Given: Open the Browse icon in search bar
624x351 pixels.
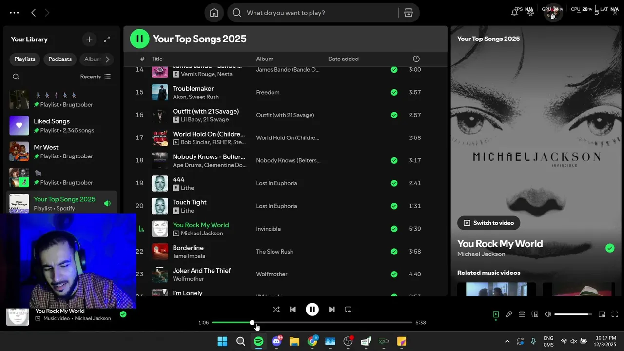Looking at the screenshot, I should (x=409, y=13).
